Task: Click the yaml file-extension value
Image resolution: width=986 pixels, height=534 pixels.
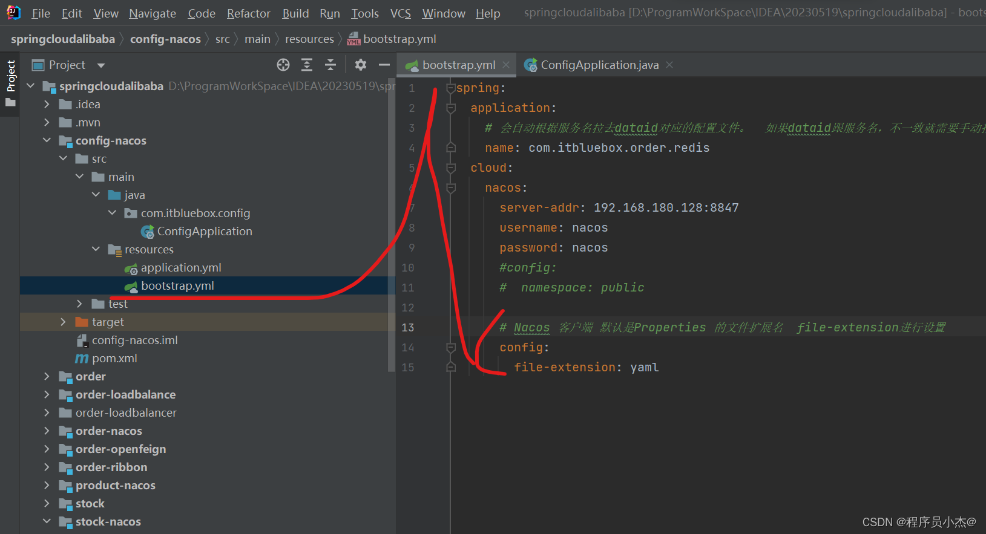Action: click(644, 368)
